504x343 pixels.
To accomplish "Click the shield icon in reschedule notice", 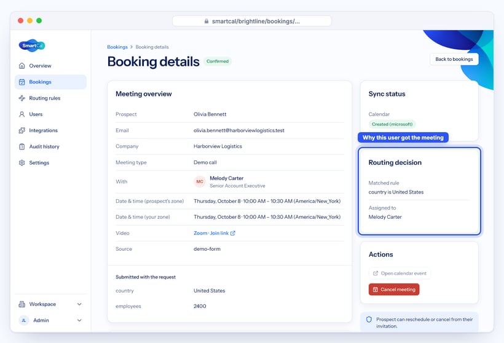I will (x=369, y=320).
